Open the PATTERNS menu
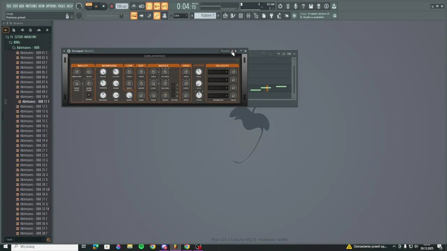447x251 pixels. click(x=31, y=6)
